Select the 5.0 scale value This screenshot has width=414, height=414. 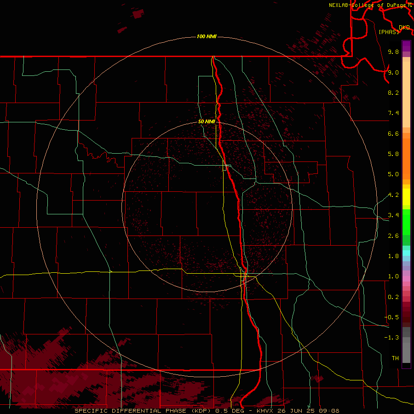pos(393,174)
